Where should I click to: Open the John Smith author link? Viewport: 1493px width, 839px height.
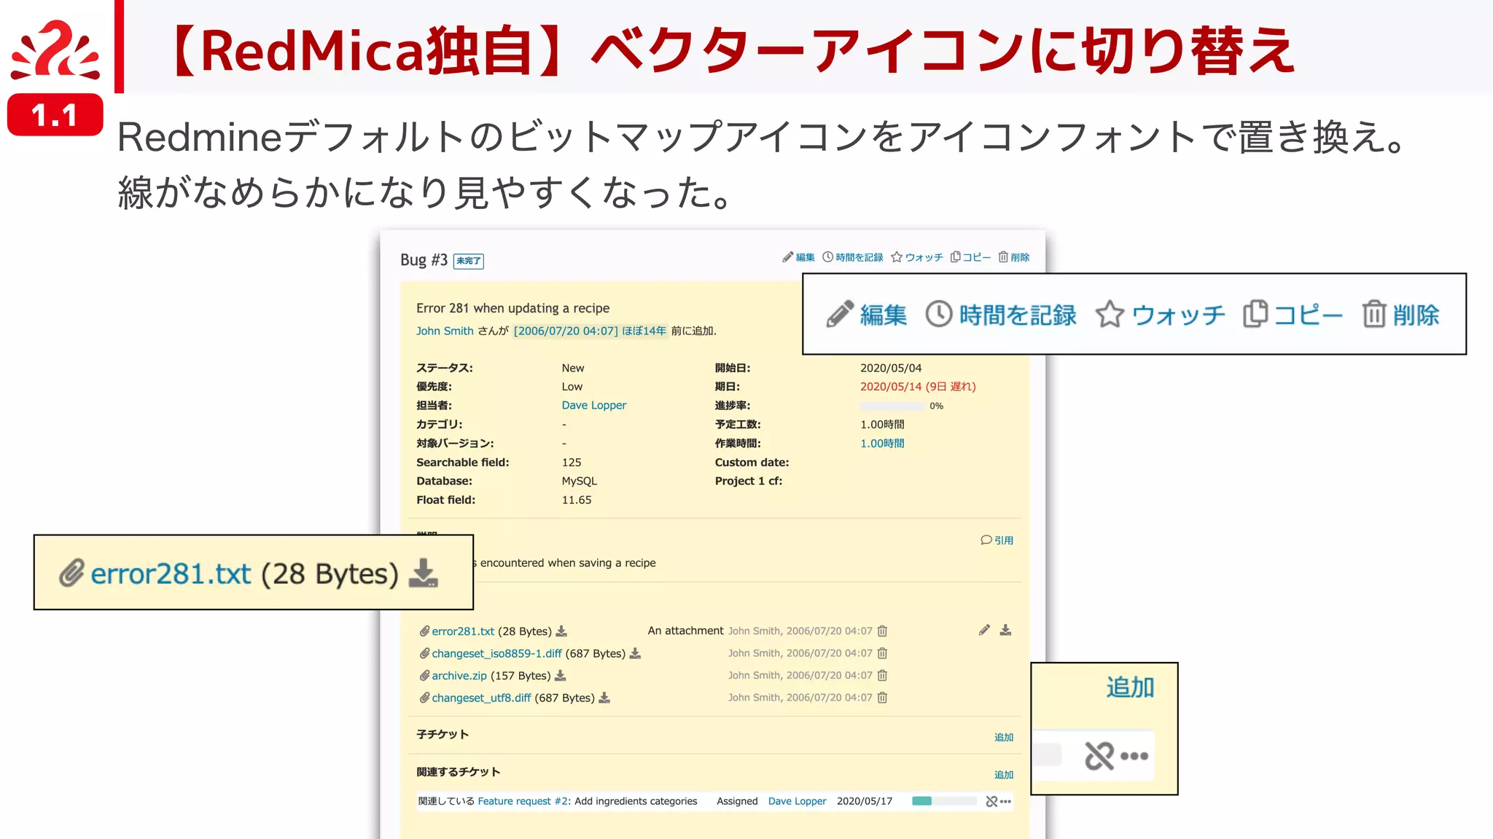445,331
